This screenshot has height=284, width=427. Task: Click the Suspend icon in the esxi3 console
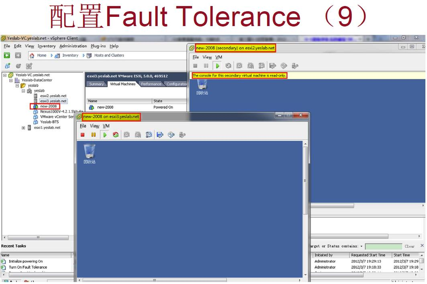point(94,135)
